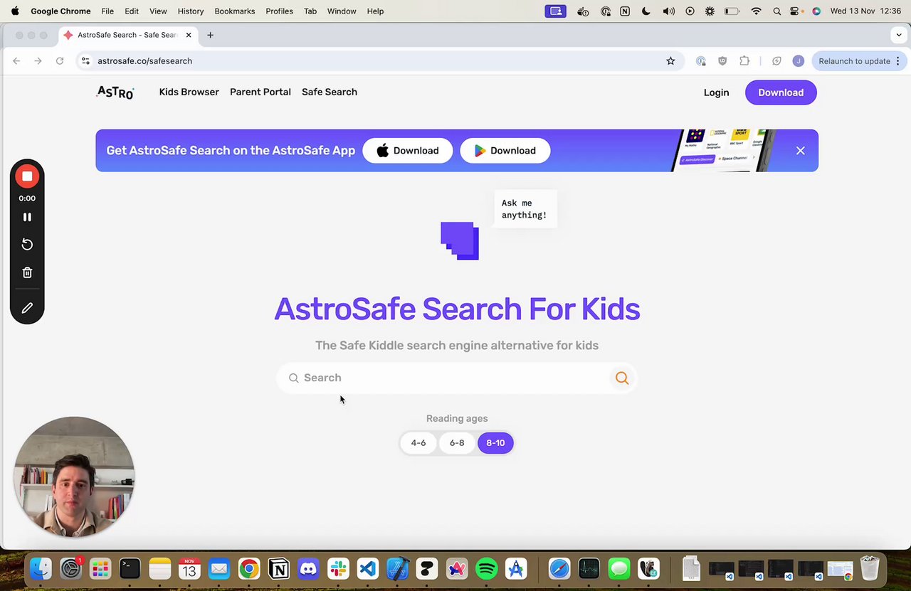The image size is (911, 591).
Task: Open the Trash in the Dock
Action: tap(870, 569)
